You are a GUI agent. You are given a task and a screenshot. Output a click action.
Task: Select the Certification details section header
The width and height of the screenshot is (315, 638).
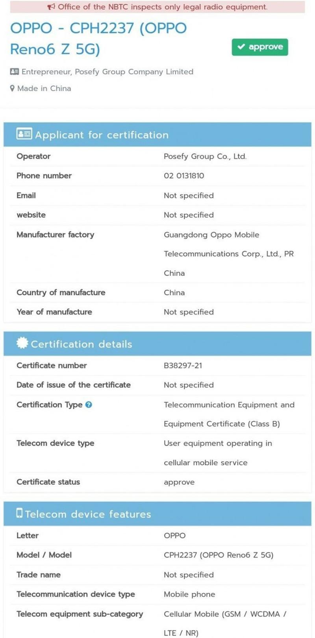click(x=157, y=344)
